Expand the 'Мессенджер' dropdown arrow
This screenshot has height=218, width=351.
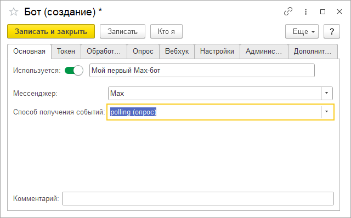tap(327, 94)
